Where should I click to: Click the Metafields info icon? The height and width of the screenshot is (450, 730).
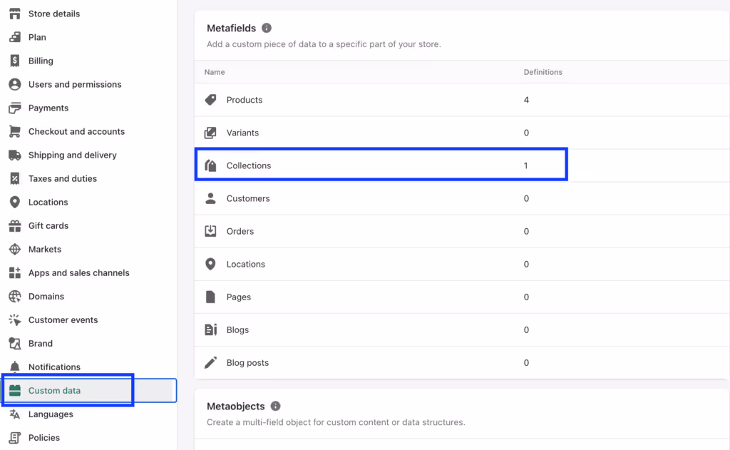click(x=267, y=28)
